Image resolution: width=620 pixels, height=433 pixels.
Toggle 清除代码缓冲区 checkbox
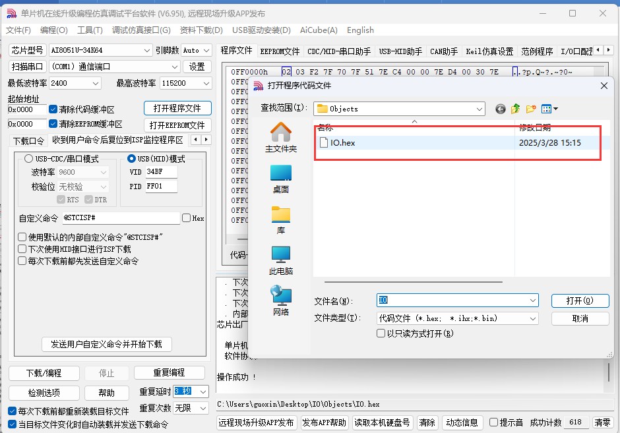[53, 109]
